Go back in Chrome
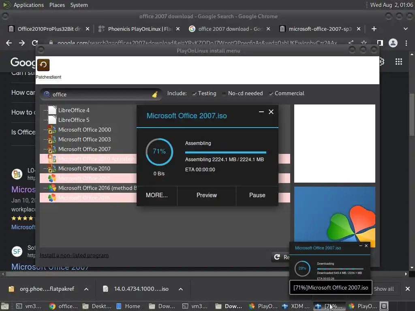Image resolution: width=415 pixels, height=311 pixels. [x=9, y=43]
